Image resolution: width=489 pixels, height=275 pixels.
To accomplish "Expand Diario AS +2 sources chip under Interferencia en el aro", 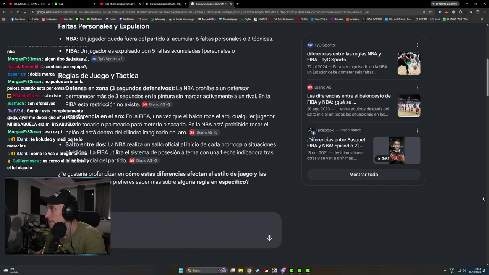I will click(x=204, y=133).
